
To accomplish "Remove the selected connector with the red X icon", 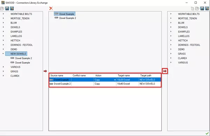I will coord(51,8).
